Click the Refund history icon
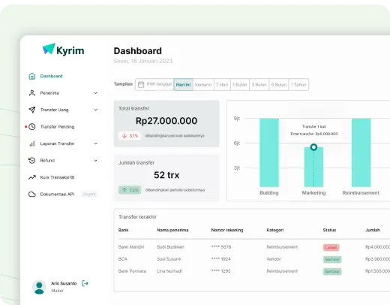Screen dimensions: 390x305 [x=32, y=160]
